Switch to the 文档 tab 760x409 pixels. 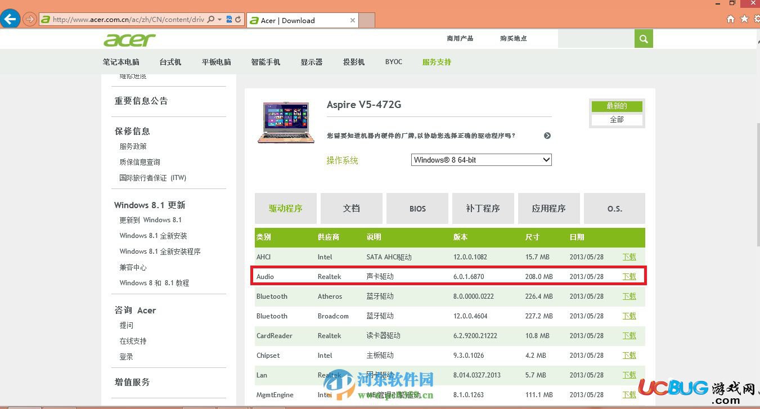352,208
